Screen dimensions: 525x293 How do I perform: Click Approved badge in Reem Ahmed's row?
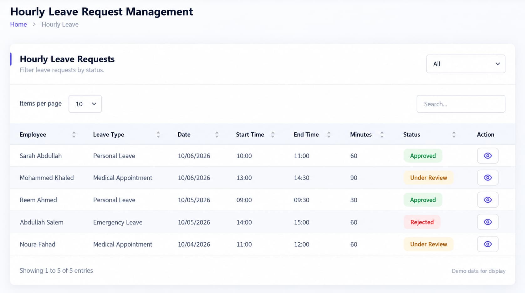[x=423, y=200]
